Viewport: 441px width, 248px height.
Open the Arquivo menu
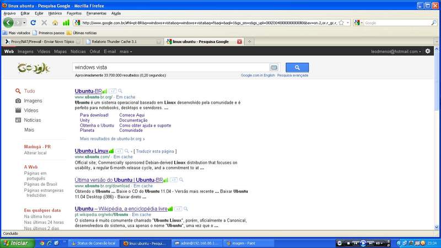point(9,13)
